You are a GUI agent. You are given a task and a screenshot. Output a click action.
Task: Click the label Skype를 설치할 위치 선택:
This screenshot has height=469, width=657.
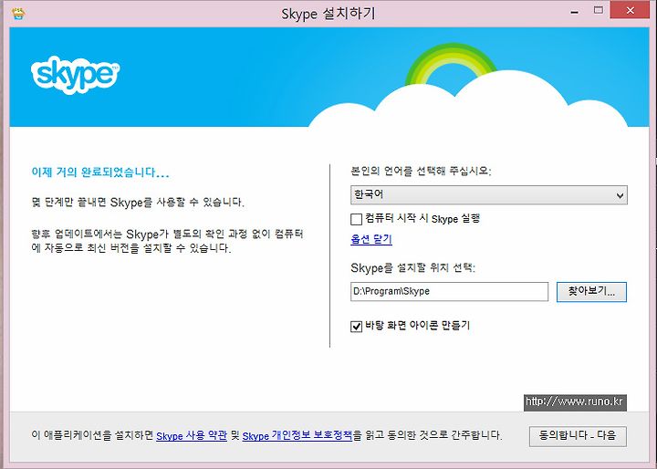pyautogui.click(x=412, y=267)
